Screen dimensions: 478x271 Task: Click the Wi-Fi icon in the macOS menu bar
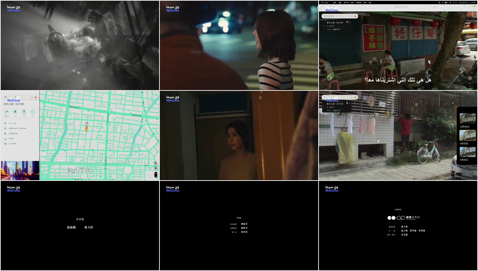pos(450,3)
